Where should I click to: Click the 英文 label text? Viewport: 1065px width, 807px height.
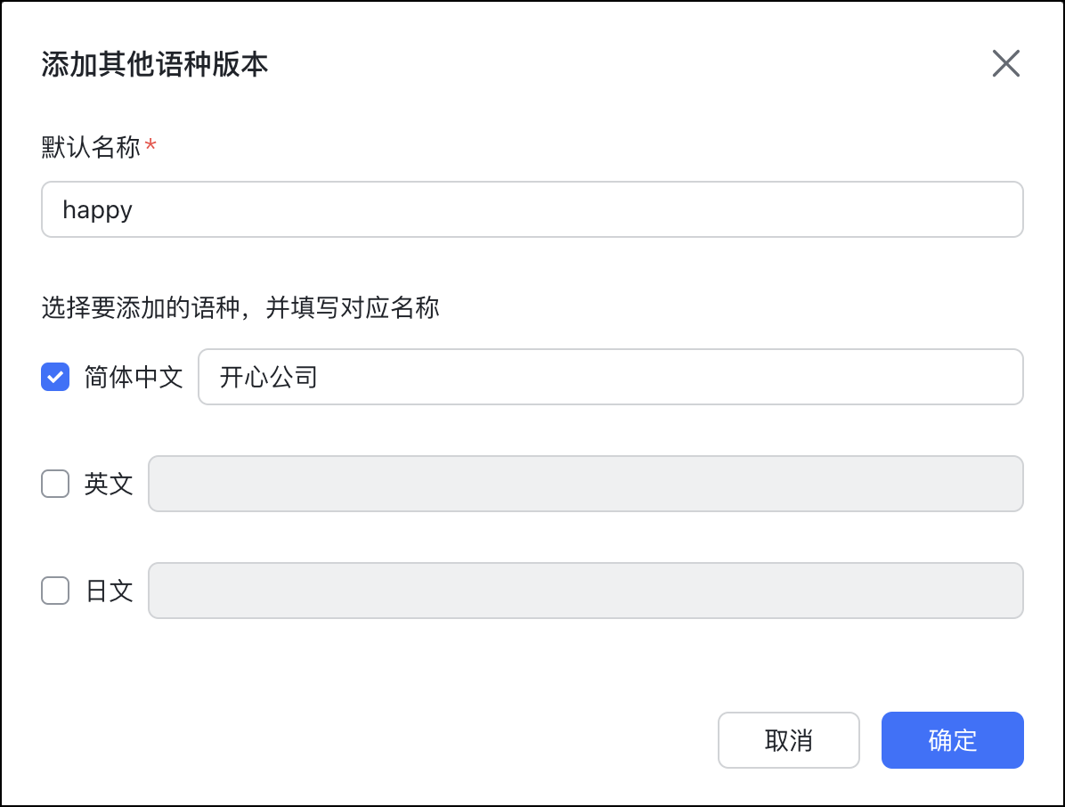coord(109,484)
